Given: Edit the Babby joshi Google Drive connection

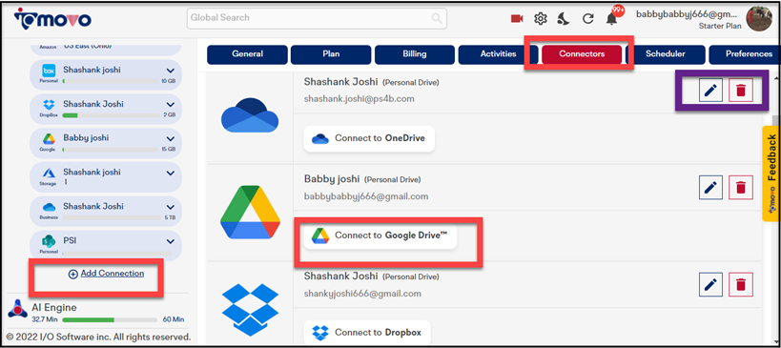Looking at the screenshot, I should (x=710, y=187).
